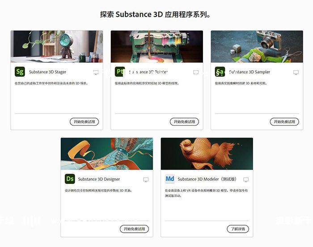Click the Modeler description mentioning VR 设备
This screenshot has height=247, width=313.
(x=207, y=193)
